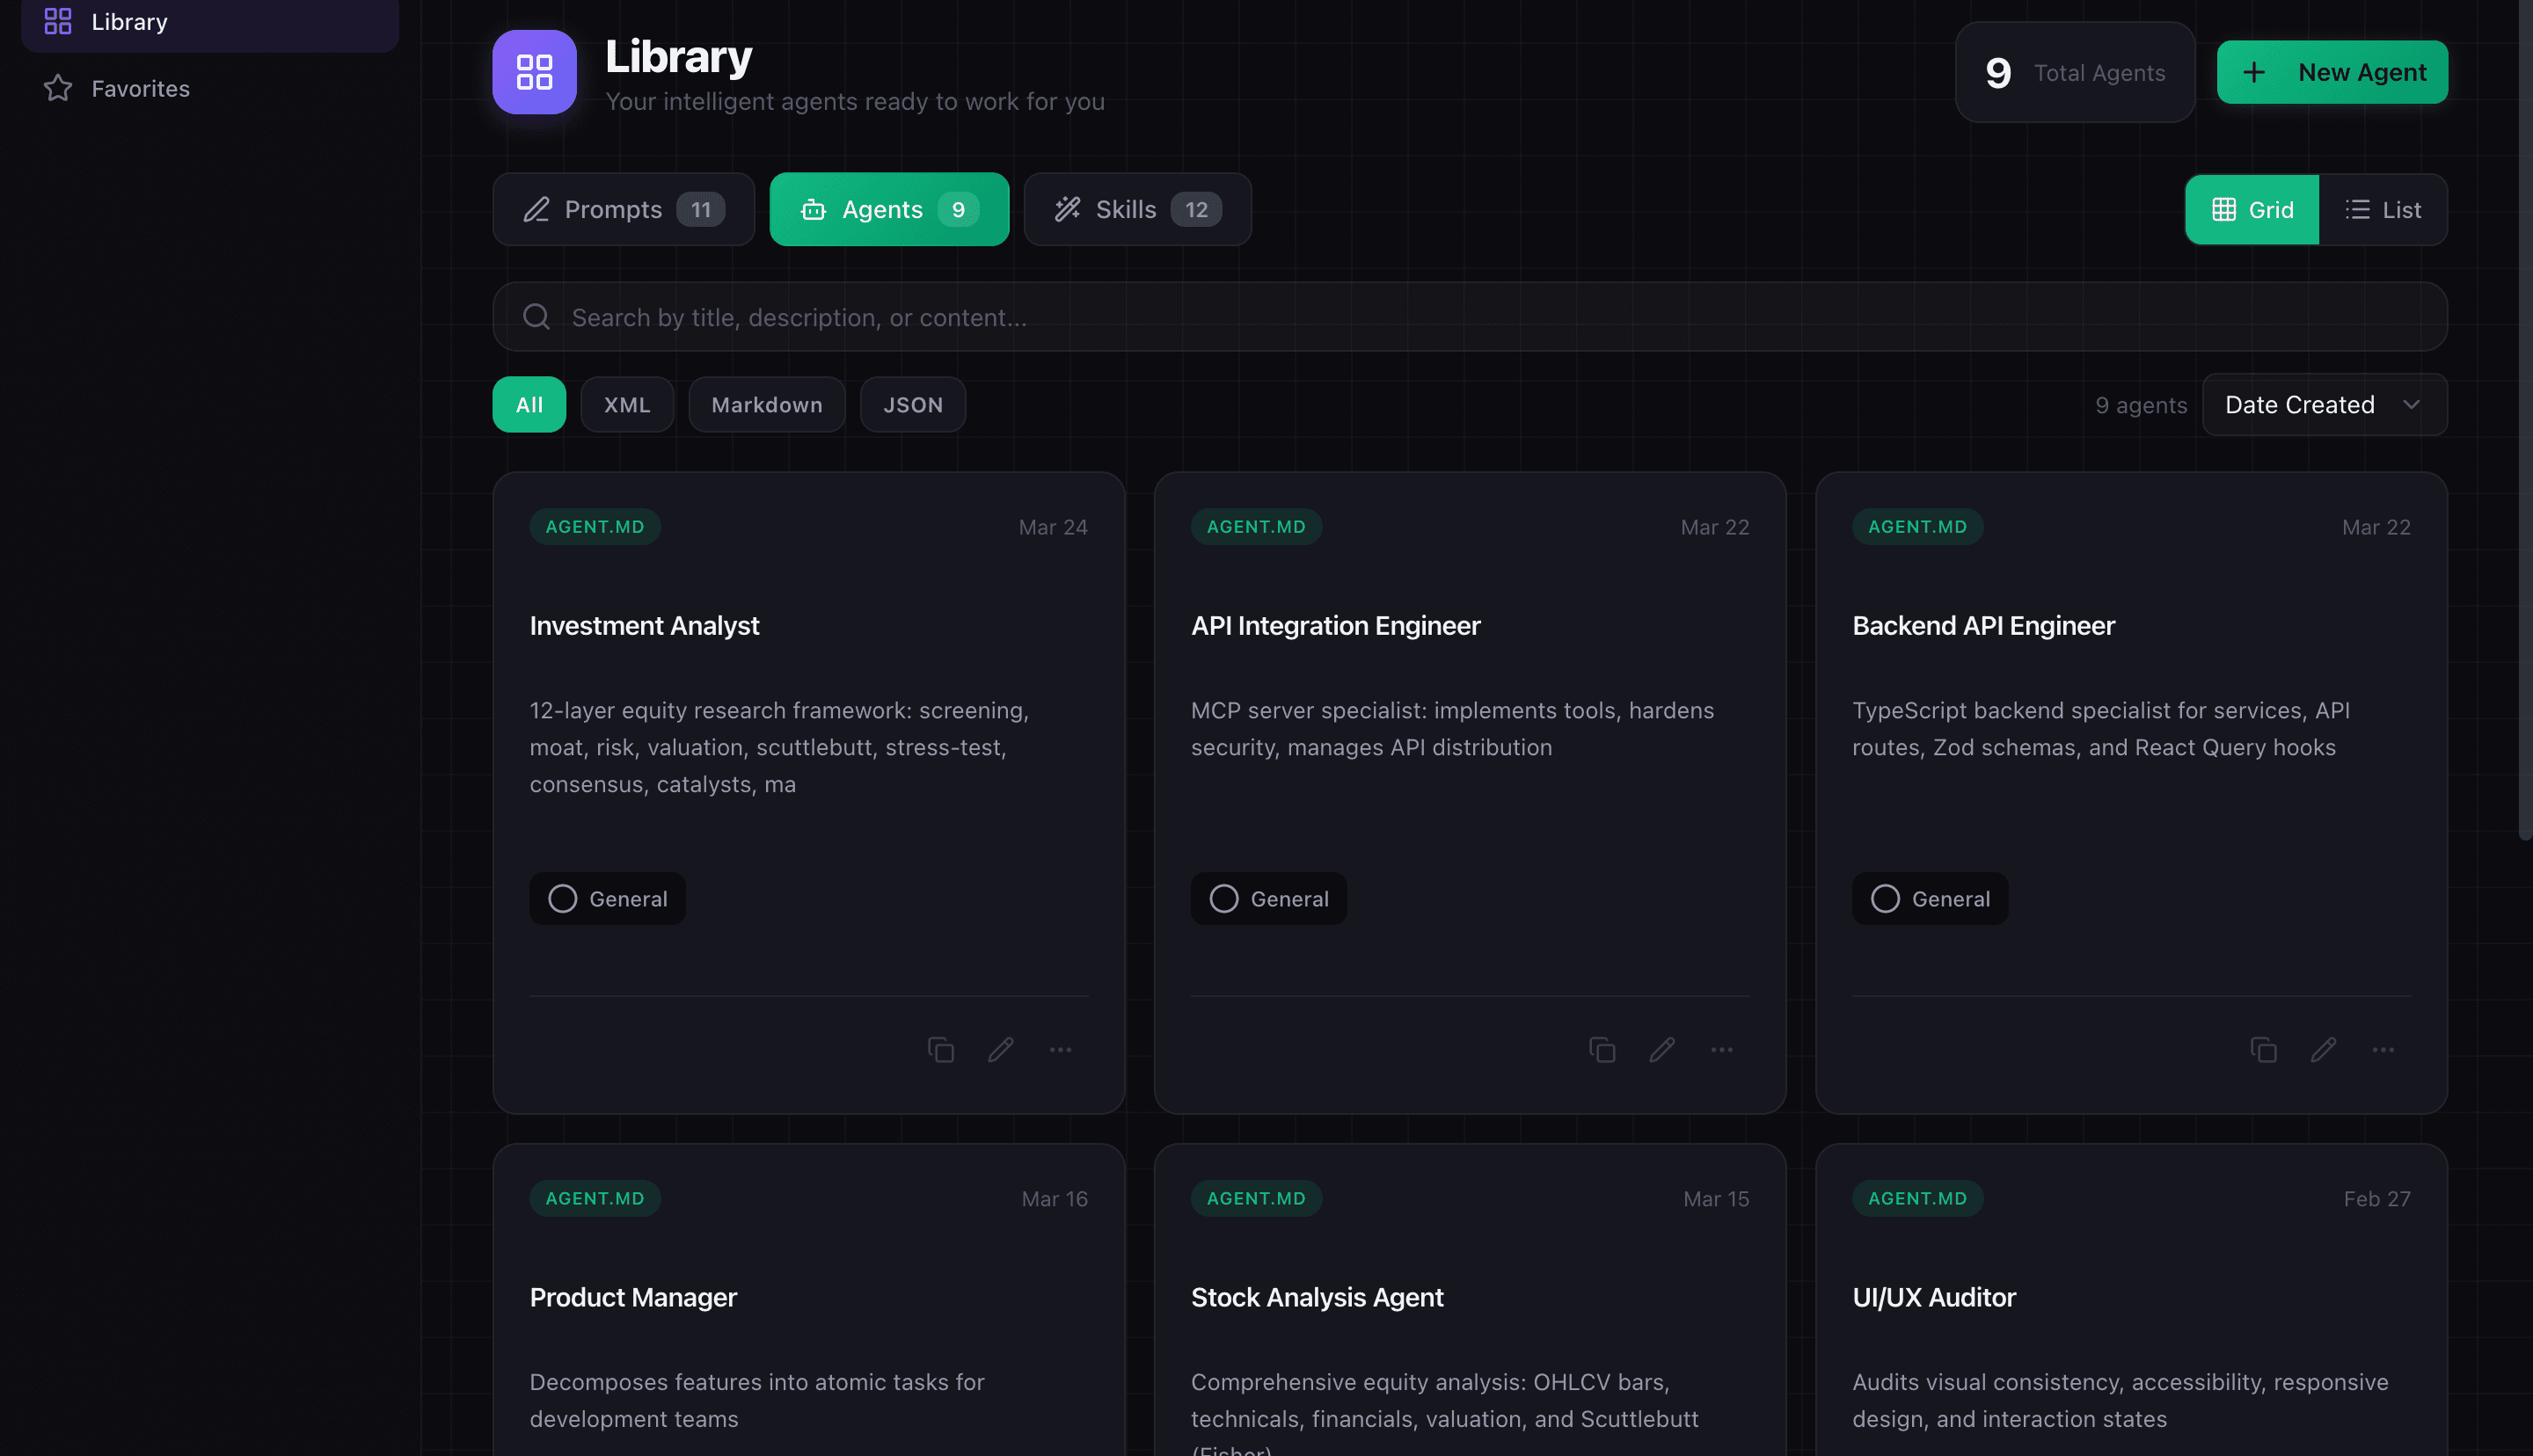Open the API Integration Engineer card title
This screenshot has height=1456, width=2533.
(1335, 626)
